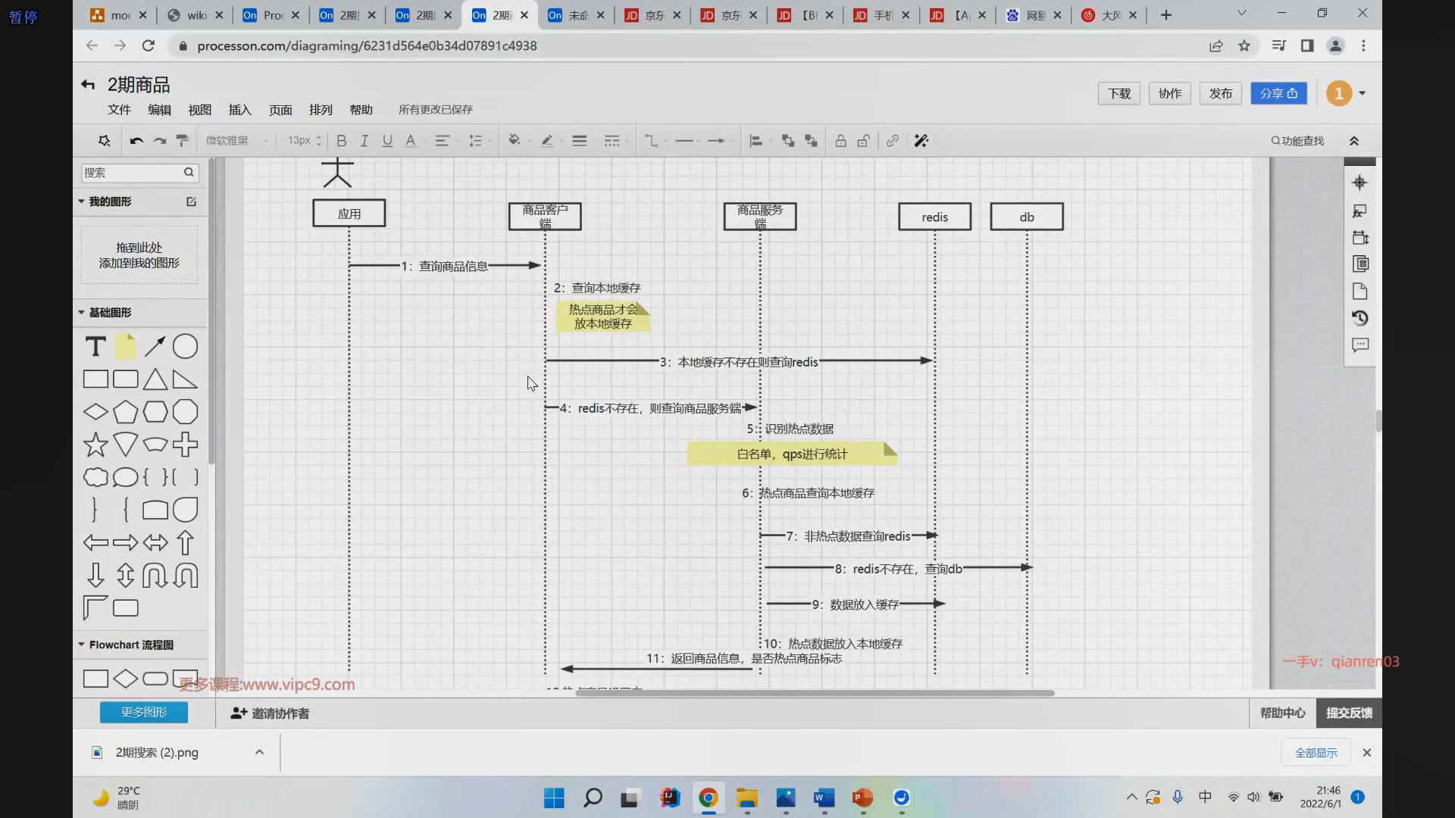The image size is (1455, 818).
Task: Open the history clock icon in right panel
Action: (x=1360, y=318)
